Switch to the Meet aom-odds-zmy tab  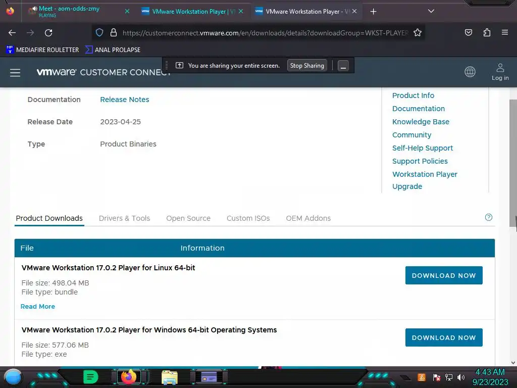78,11
